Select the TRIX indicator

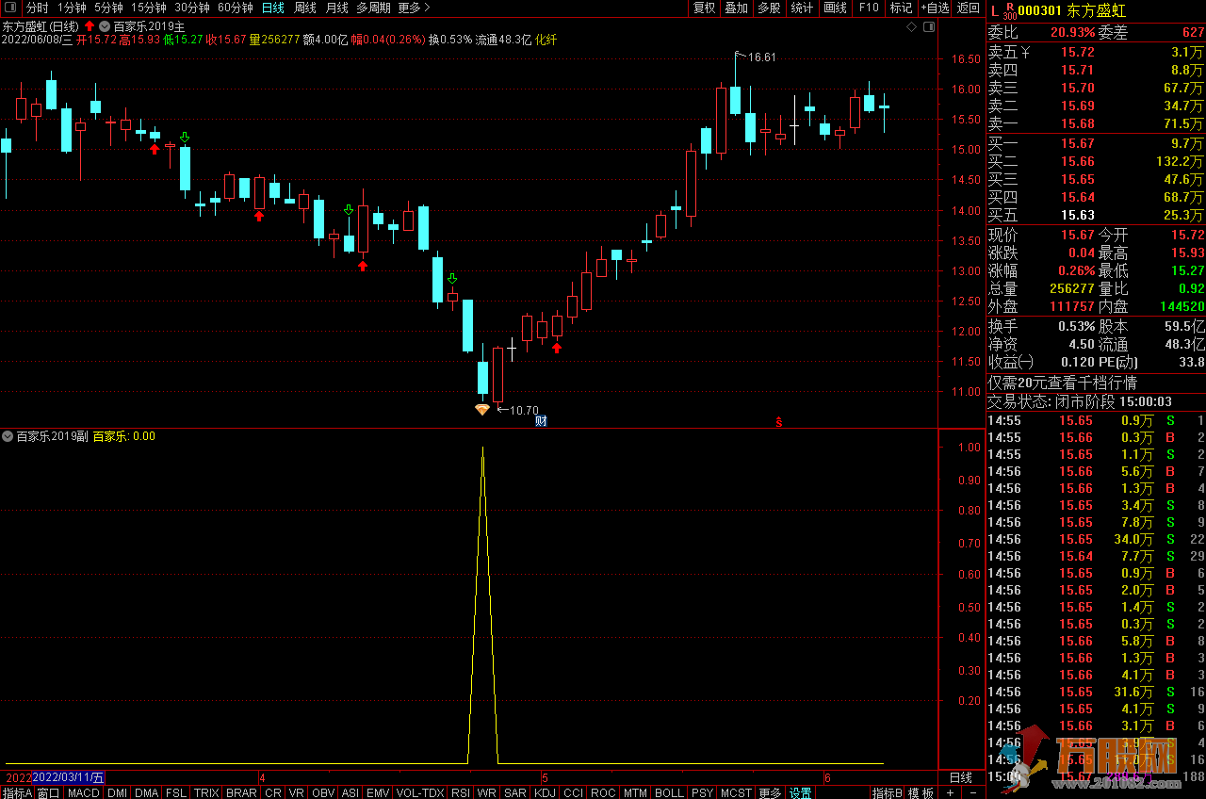click(x=206, y=792)
